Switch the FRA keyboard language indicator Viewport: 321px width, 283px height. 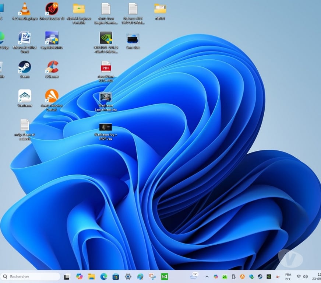(288, 276)
